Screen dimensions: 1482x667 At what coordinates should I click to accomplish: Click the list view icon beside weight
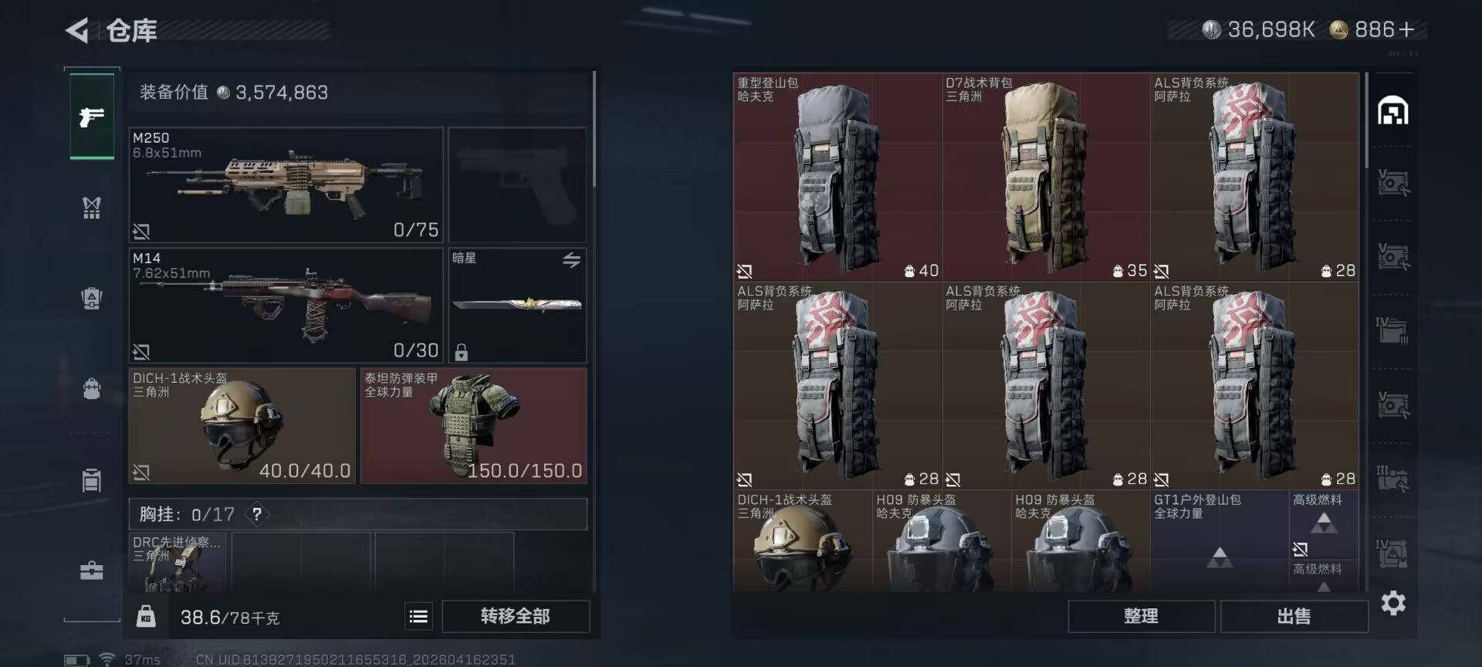418,616
